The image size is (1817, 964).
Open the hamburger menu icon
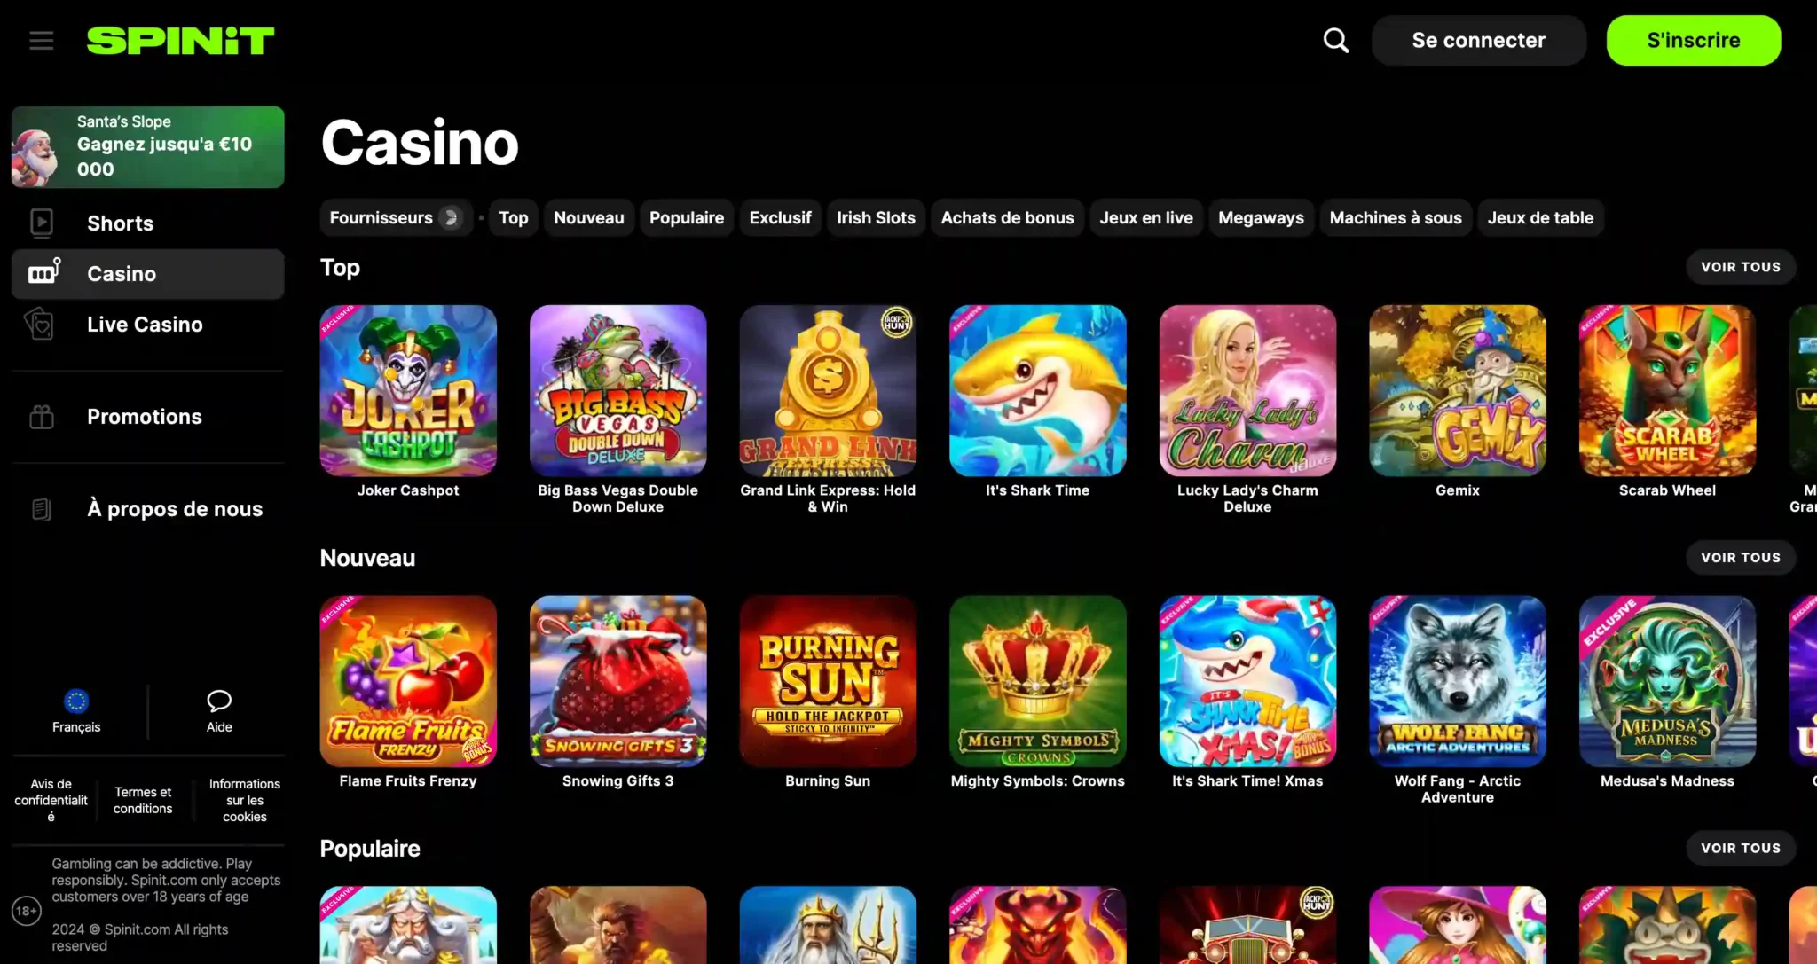[x=42, y=41]
